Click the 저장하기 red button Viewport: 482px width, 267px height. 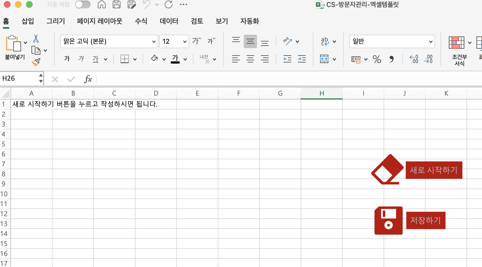click(426, 220)
